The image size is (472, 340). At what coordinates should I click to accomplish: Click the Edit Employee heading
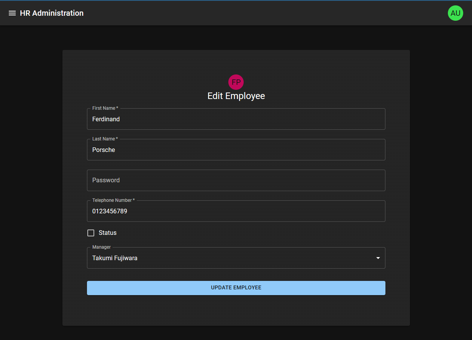pyautogui.click(x=236, y=96)
